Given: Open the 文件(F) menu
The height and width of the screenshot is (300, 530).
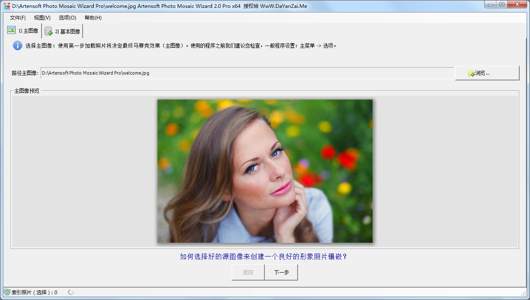Looking at the screenshot, I should point(18,18).
